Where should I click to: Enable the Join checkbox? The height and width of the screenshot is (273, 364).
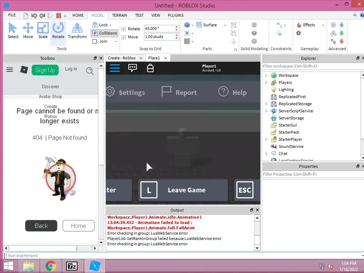point(95,41)
